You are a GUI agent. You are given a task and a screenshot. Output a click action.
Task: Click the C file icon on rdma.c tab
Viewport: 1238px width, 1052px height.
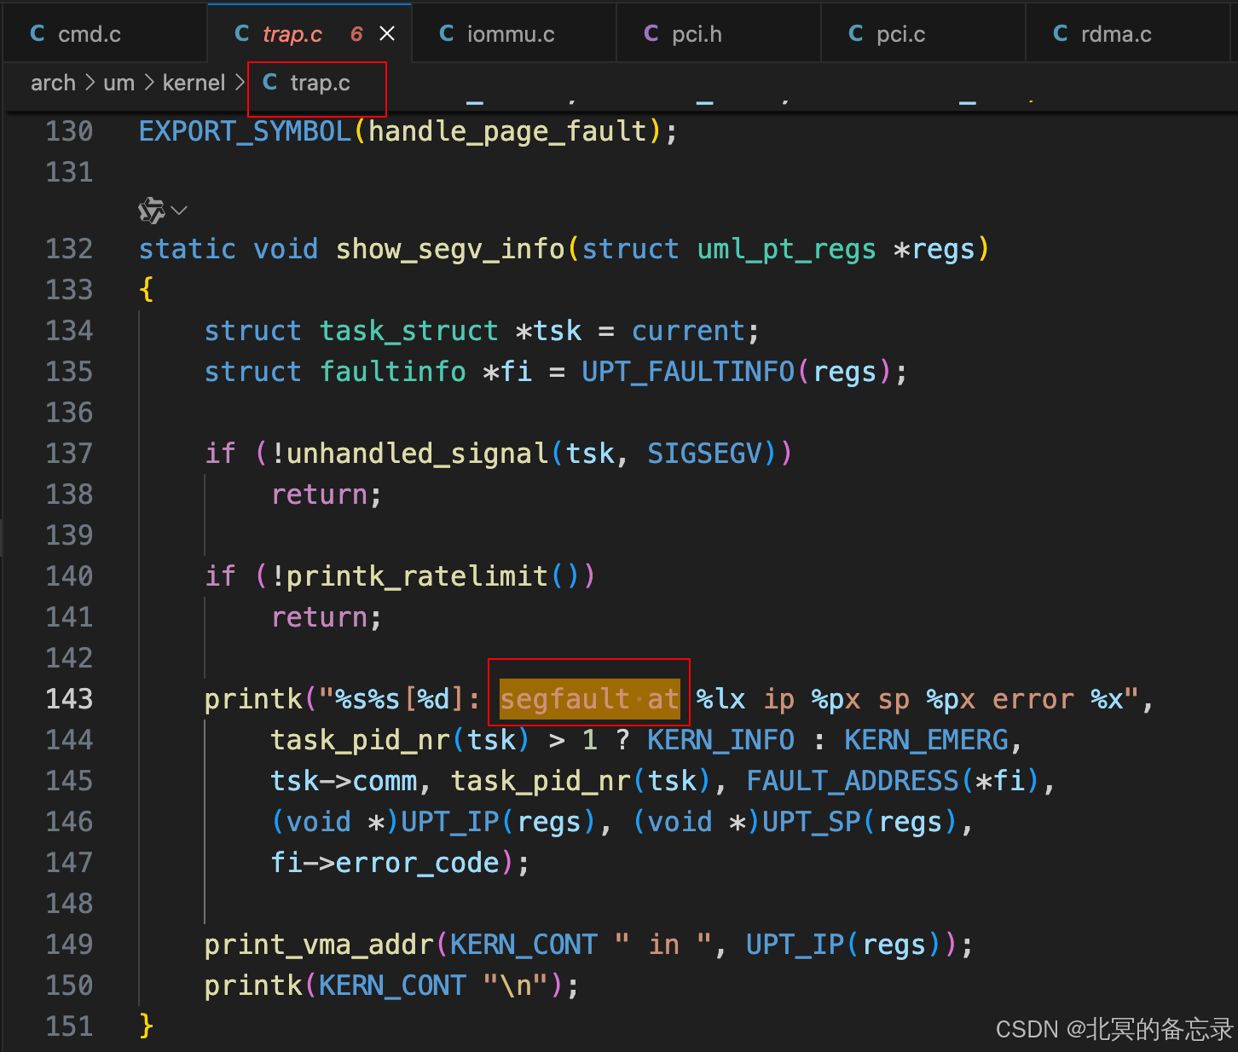[x=1061, y=33]
